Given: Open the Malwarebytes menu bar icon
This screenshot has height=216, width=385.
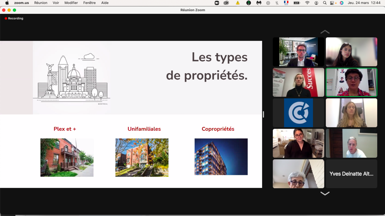Looking at the screenshot, I should [259, 3].
